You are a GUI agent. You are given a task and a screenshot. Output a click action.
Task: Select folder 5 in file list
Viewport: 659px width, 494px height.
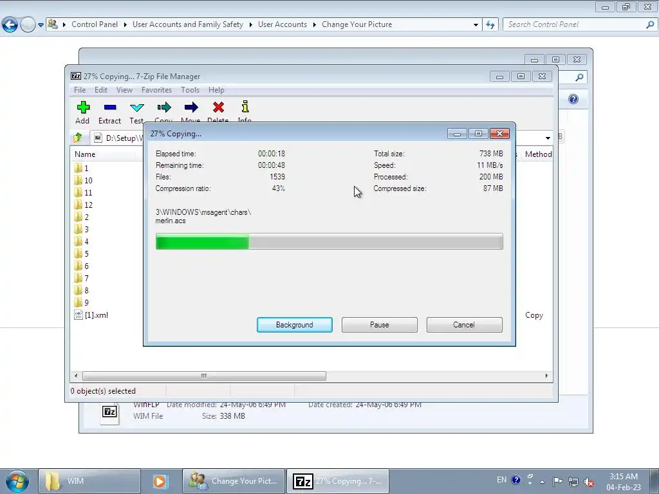[82, 253]
